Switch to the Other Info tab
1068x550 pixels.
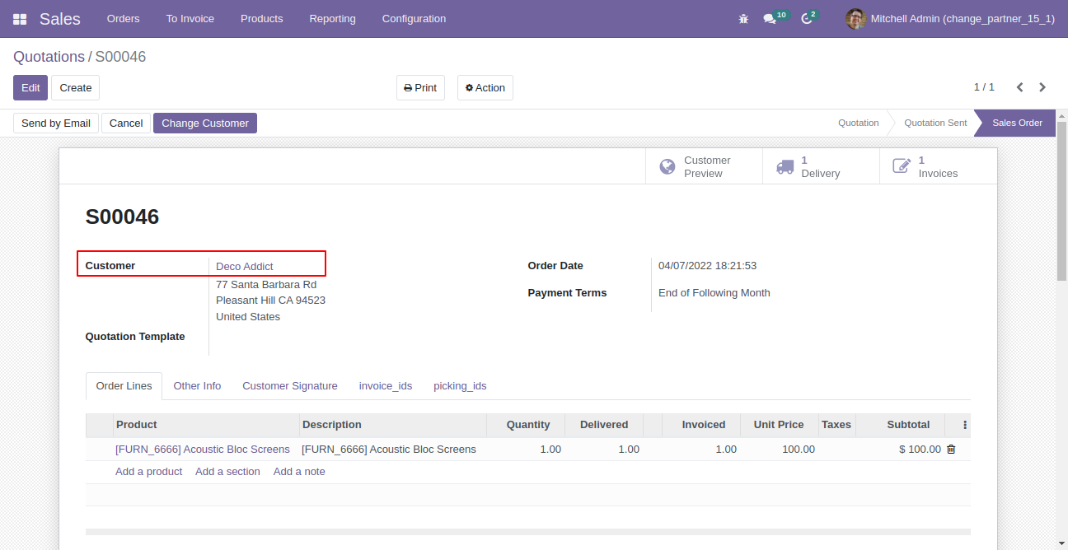click(197, 386)
